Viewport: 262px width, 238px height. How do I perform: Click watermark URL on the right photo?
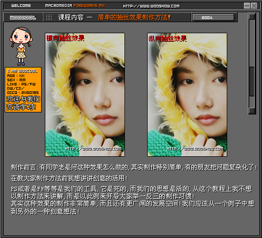195,149
